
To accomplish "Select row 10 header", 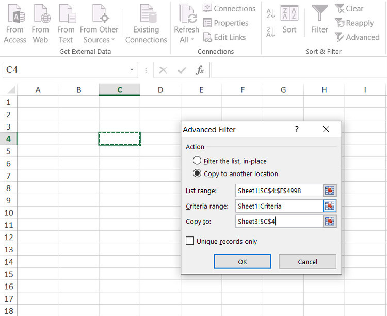I will (8, 213).
